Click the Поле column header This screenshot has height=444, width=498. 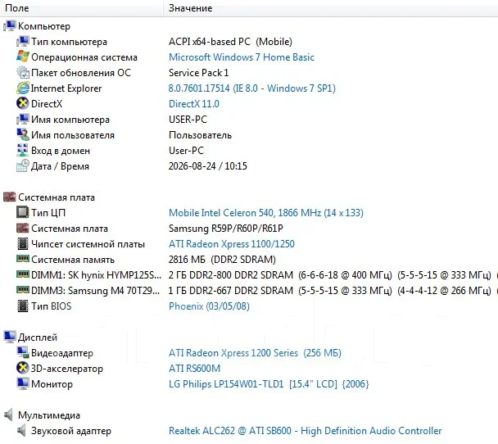(x=81, y=8)
